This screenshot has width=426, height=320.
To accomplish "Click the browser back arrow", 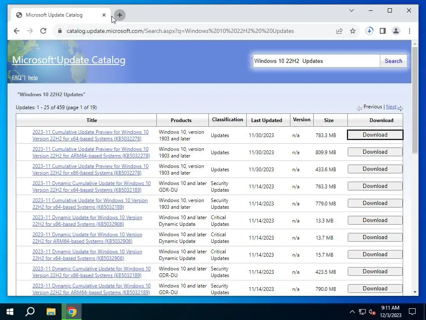I will 17,31.
